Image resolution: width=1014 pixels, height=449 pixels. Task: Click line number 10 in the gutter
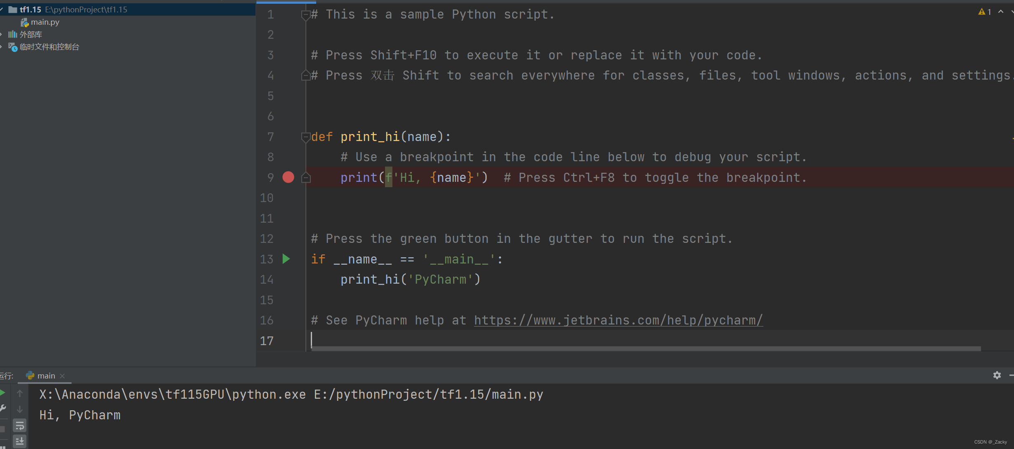[x=267, y=198]
